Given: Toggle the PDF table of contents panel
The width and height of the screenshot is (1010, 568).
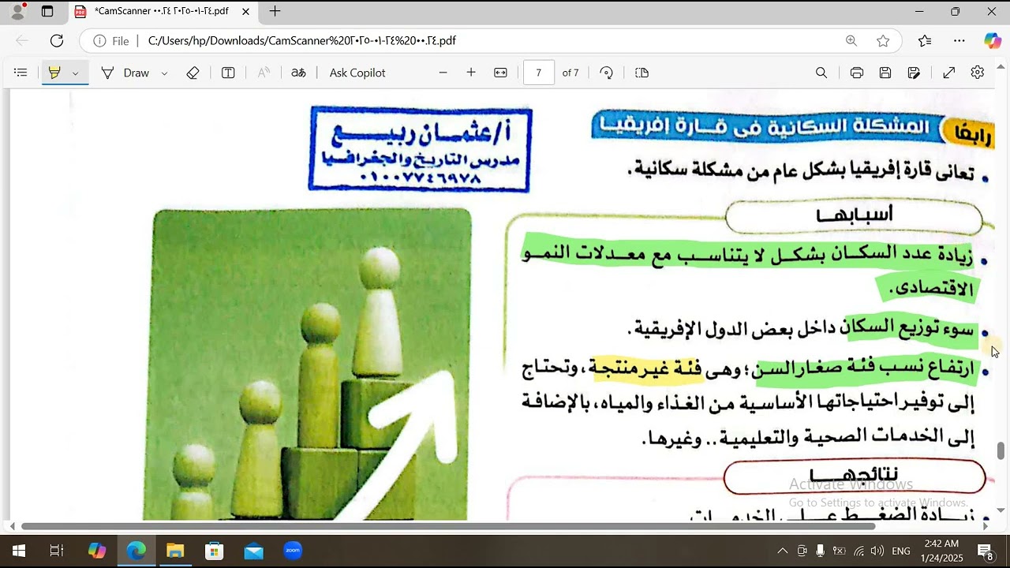Looking at the screenshot, I should 21,73.
